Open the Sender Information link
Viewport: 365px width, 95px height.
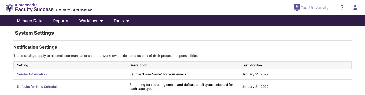pos(32,74)
